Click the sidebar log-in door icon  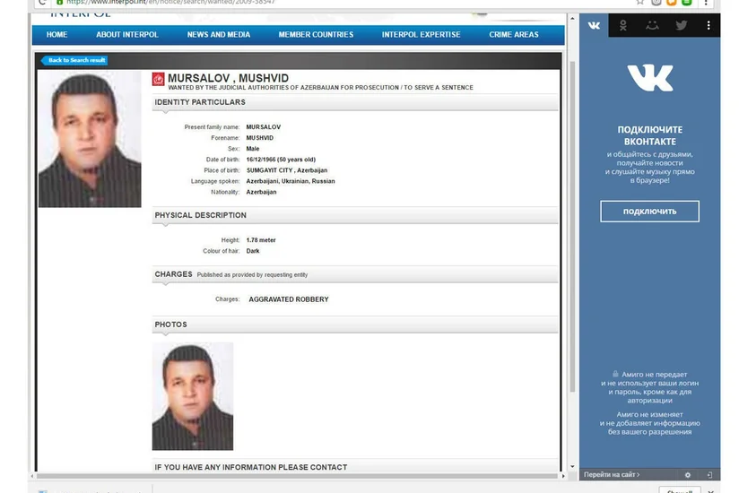tap(709, 475)
